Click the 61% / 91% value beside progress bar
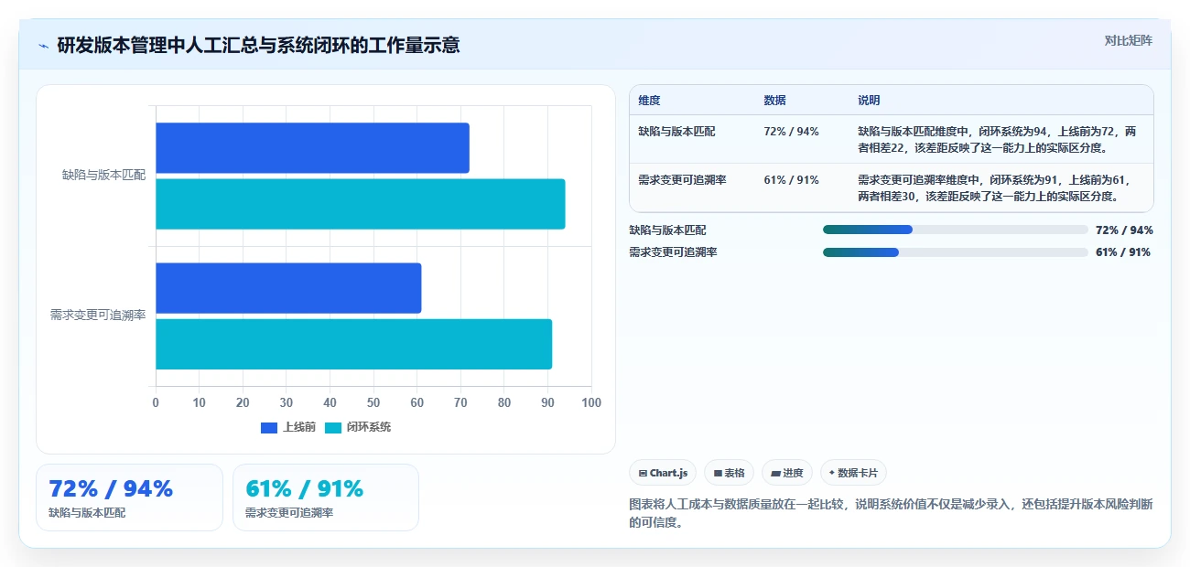This screenshot has height=567, width=1190. pyautogui.click(x=1123, y=252)
